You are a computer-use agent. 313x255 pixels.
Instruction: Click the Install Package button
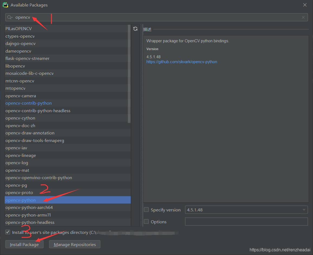[x=24, y=244]
